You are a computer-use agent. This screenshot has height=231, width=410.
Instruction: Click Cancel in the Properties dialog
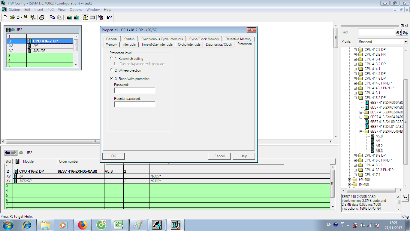coord(219,156)
